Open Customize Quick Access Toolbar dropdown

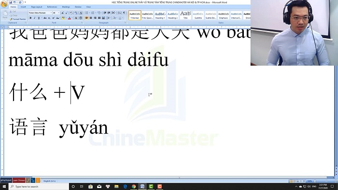pos(25,2)
